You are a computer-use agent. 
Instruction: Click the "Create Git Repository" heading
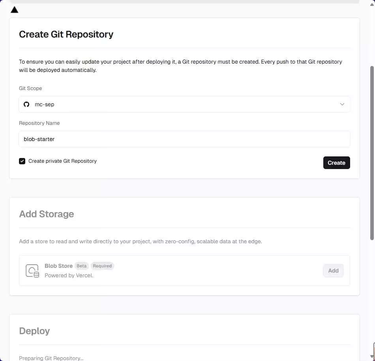point(66,34)
